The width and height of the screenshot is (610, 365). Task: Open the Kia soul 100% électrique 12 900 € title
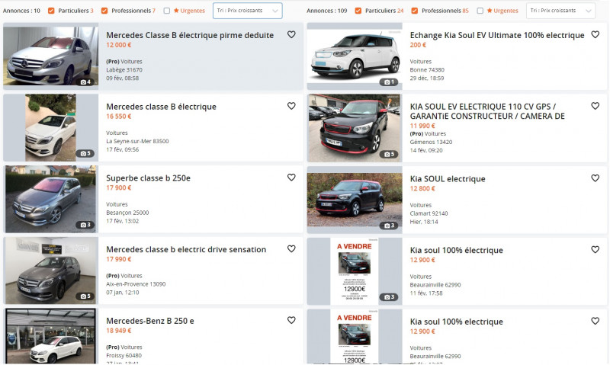456,251
